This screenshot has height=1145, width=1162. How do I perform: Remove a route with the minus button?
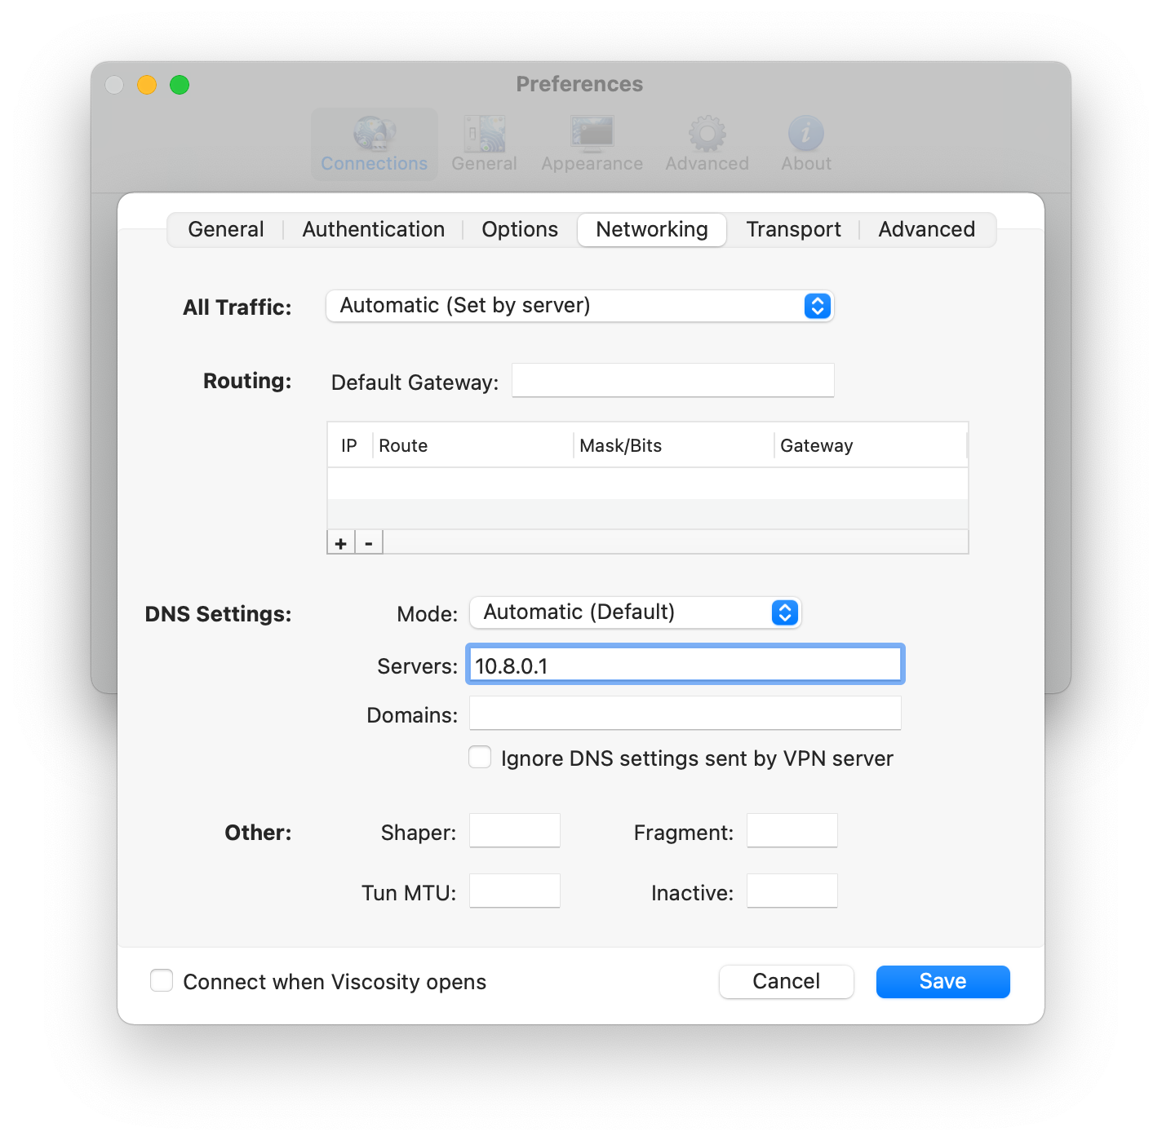pos(369,543)
